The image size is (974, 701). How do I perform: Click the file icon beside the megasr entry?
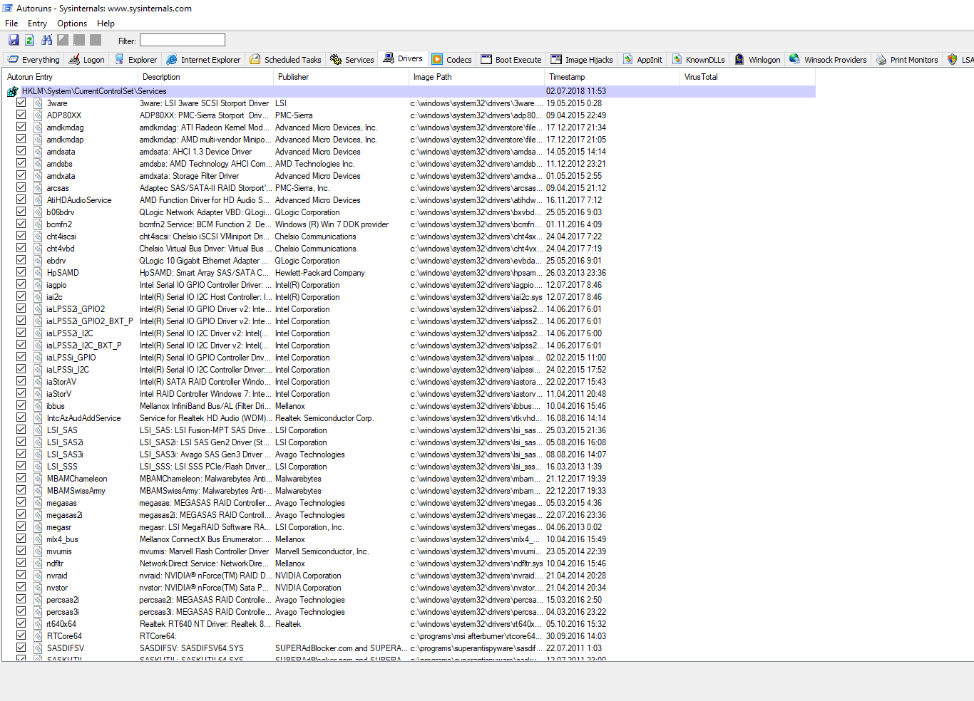click(x=38, y=527)
